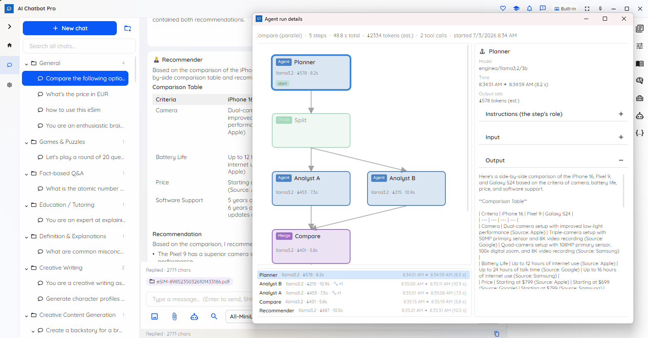Start a New chat
Image resolution: width=648 pixels, height=338 pixels.
(x=70, y=28)
